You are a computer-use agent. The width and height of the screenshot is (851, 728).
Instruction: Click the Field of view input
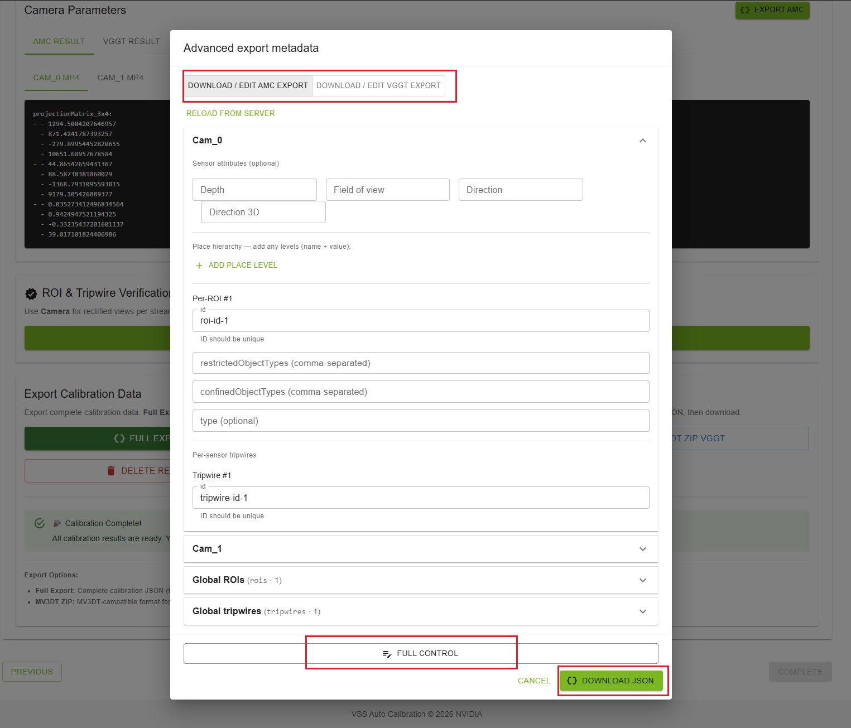388,190
